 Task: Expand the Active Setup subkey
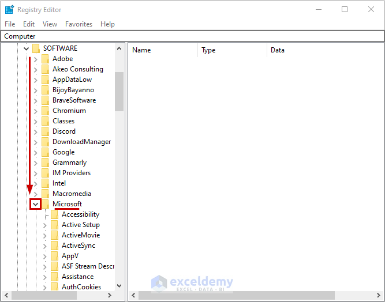tap(44, 225)
